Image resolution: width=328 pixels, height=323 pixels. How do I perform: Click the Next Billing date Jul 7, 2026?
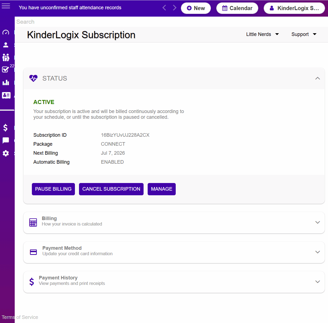click(113, 153)
